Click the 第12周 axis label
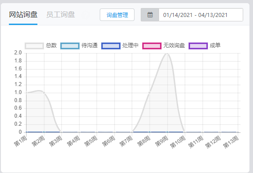253x173 pixels. coord(213,142)
